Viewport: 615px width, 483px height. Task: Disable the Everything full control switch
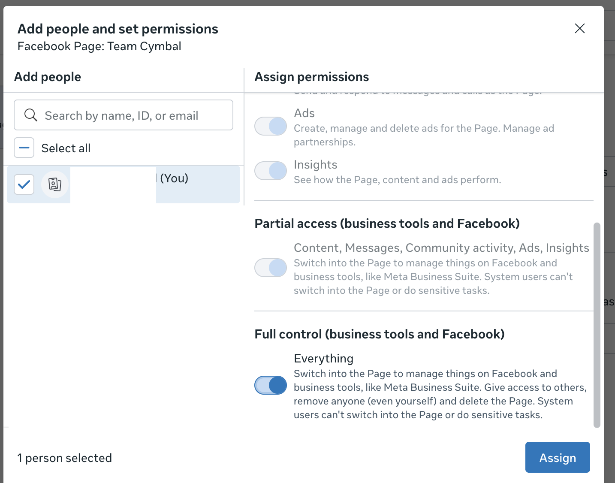coord(271,385)
